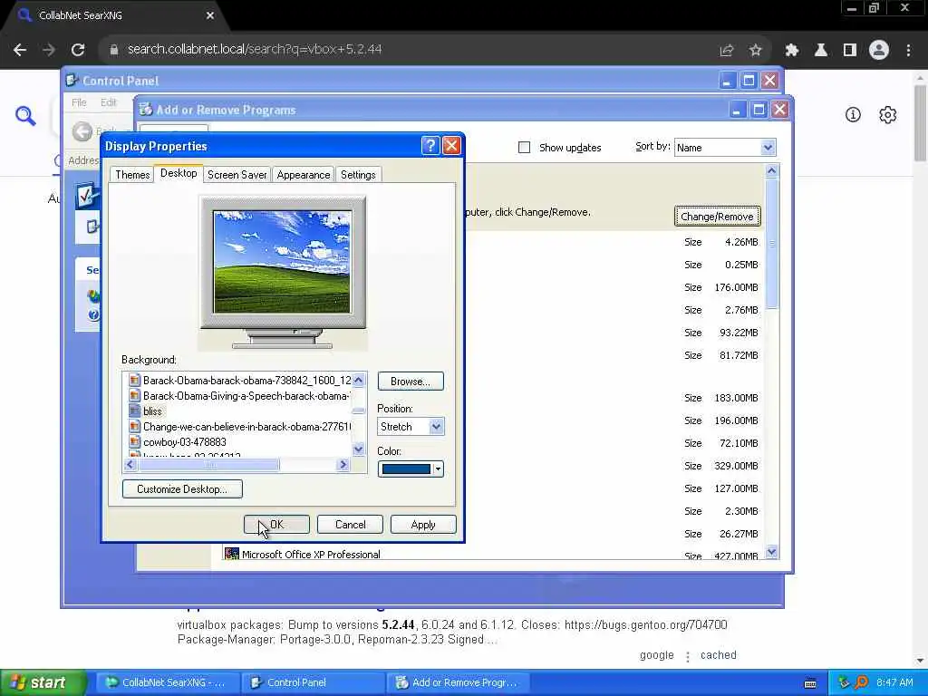Click the 8:47 AM taskbar clock

click(x=894, y=682)
